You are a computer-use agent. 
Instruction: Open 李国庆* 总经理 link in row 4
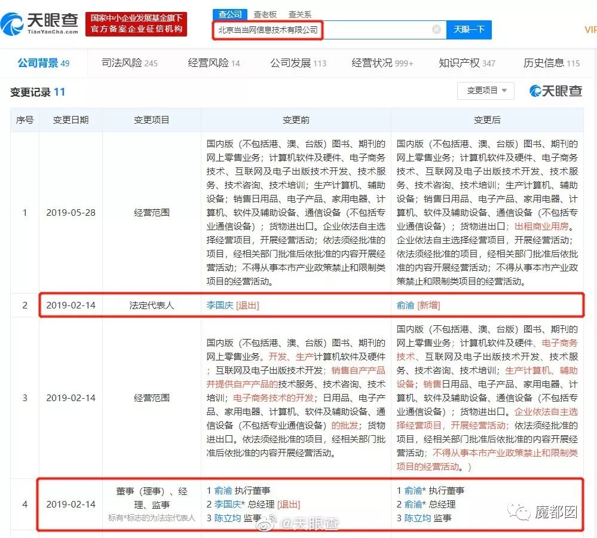(x=228, y=504)
